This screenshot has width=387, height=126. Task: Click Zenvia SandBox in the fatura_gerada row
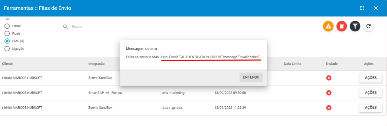100,108
